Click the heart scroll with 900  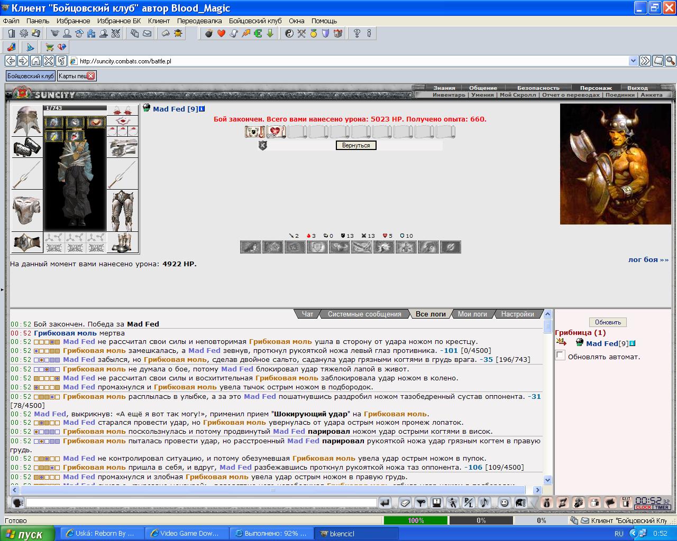pyautogui.click(x=276, y=132)
